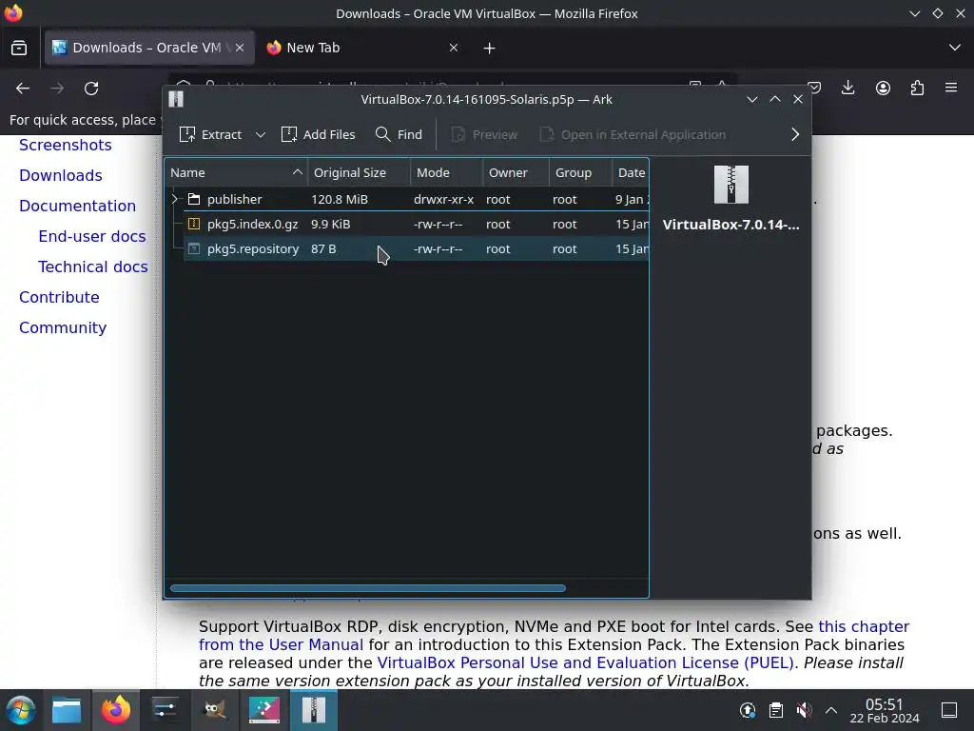The height and width of the screenshot is (731, 974).
Task: Sort by Original Size column
Action: tap(359, 173)
